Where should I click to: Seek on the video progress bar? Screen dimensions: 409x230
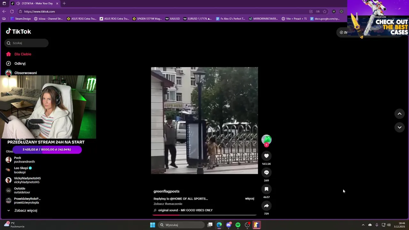pyautogui.click(x=204, y=215)
